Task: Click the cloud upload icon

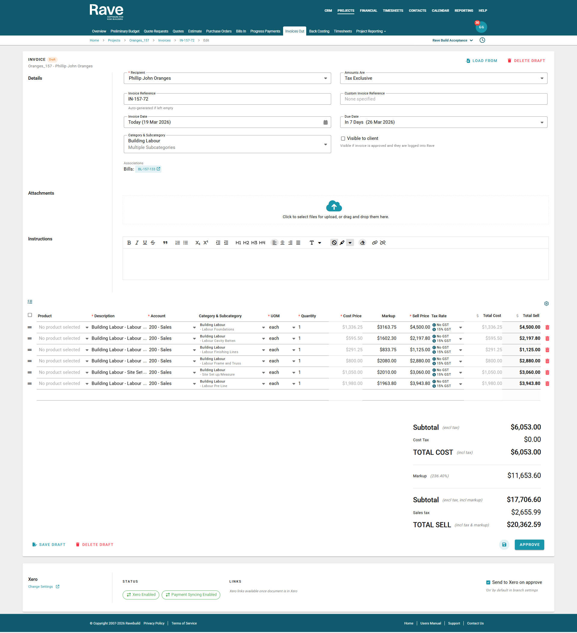Action: pos(334,206)
